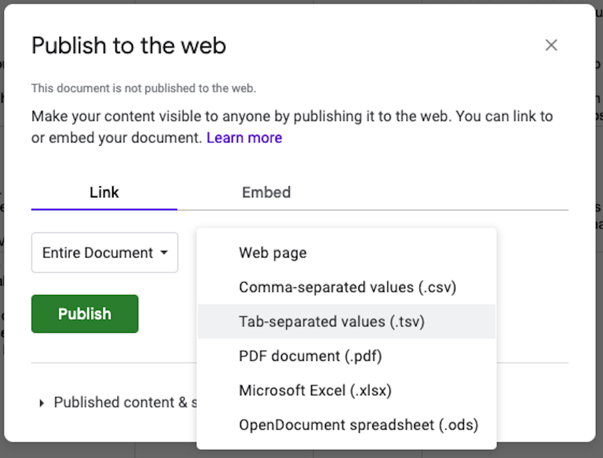Viewport: 603px width, 458px height.
Task: Click the Make your content visible description
Action: click(x=292, y=116)
